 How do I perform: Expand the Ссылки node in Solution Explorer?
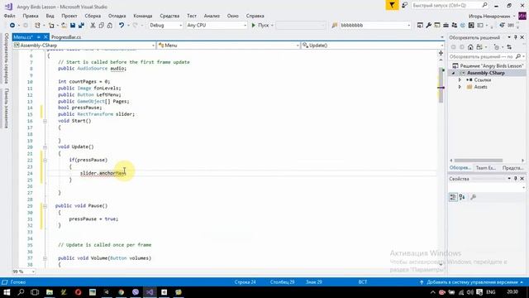pyautogui.click(x=460, y=80)
